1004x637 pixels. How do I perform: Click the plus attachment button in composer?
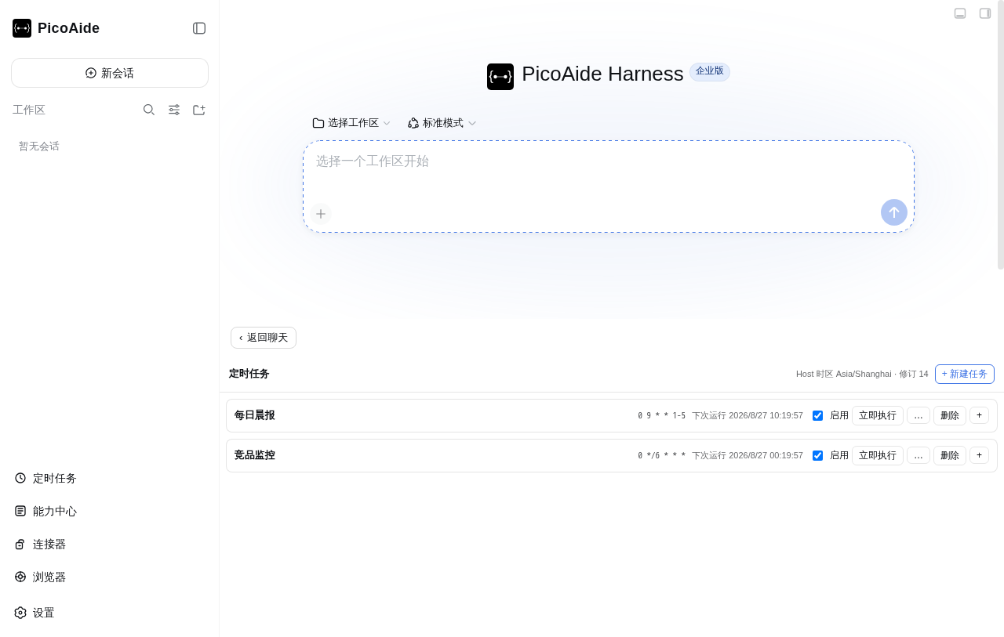[321, 214]
